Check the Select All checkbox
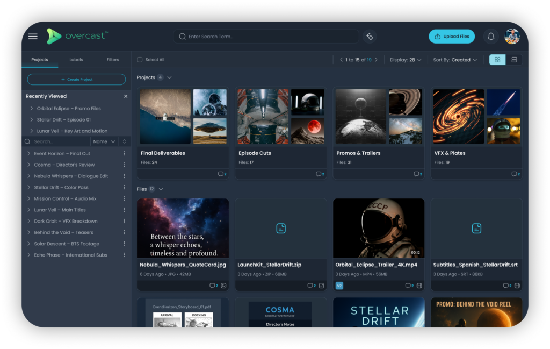The image size is (550, 349). click(140, 60)
